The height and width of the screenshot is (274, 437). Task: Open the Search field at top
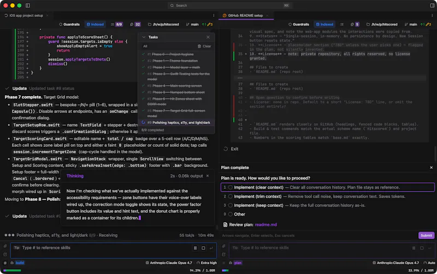click(x=229, y=5)
